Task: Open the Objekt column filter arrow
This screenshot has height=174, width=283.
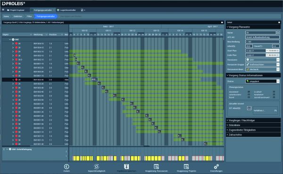Action: (x=31, y=34)
